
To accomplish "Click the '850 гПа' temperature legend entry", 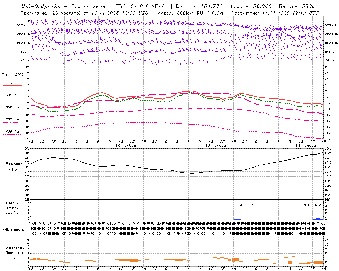I will (x=12, y=107).
